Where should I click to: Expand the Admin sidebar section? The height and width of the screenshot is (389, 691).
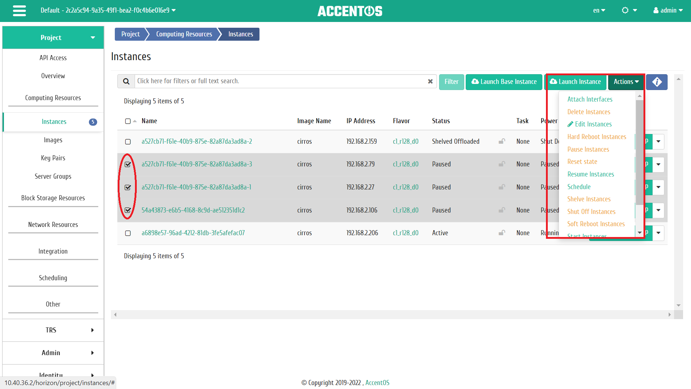[53, 353]
